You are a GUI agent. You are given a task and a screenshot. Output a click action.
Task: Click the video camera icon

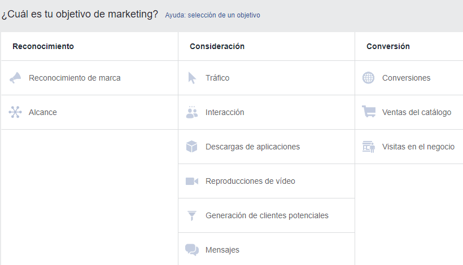pyautogui.click(x=192, y=181)
